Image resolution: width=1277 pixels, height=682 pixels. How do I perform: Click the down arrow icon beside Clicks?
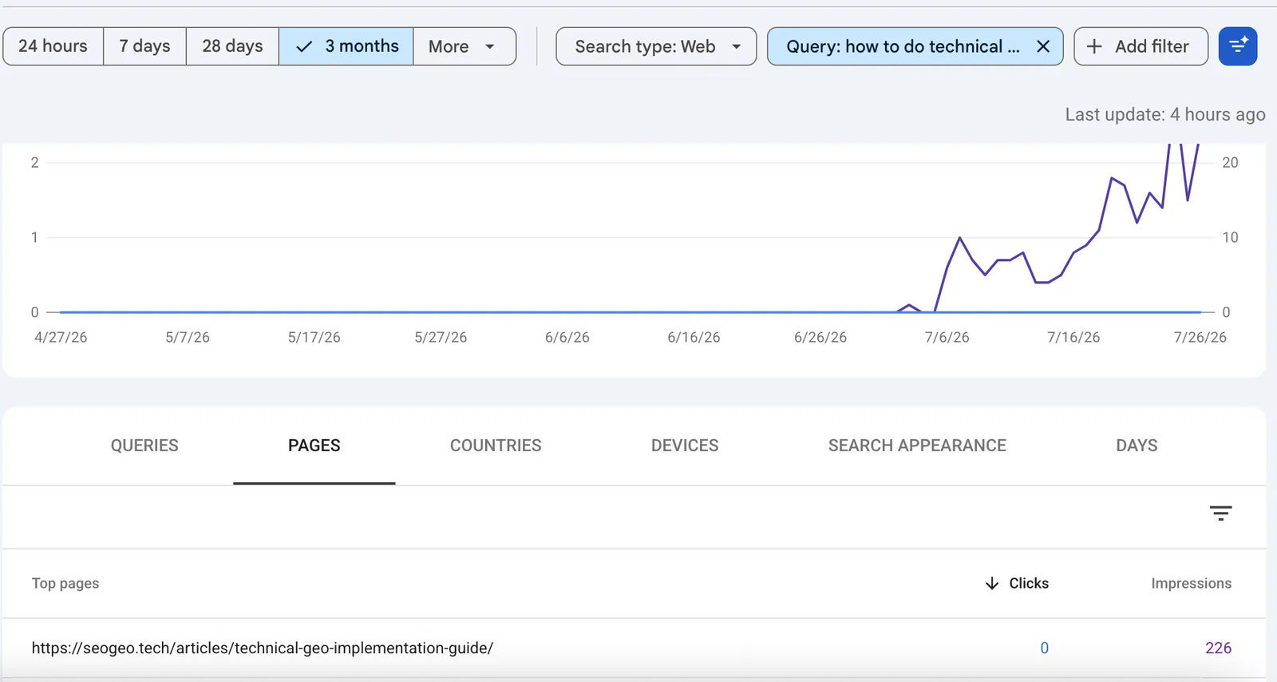click(992, 584)
